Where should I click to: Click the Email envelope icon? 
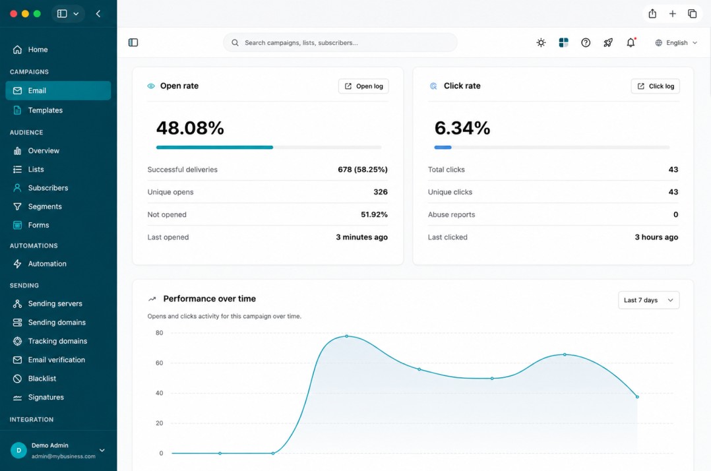click(x=17, y=90)
